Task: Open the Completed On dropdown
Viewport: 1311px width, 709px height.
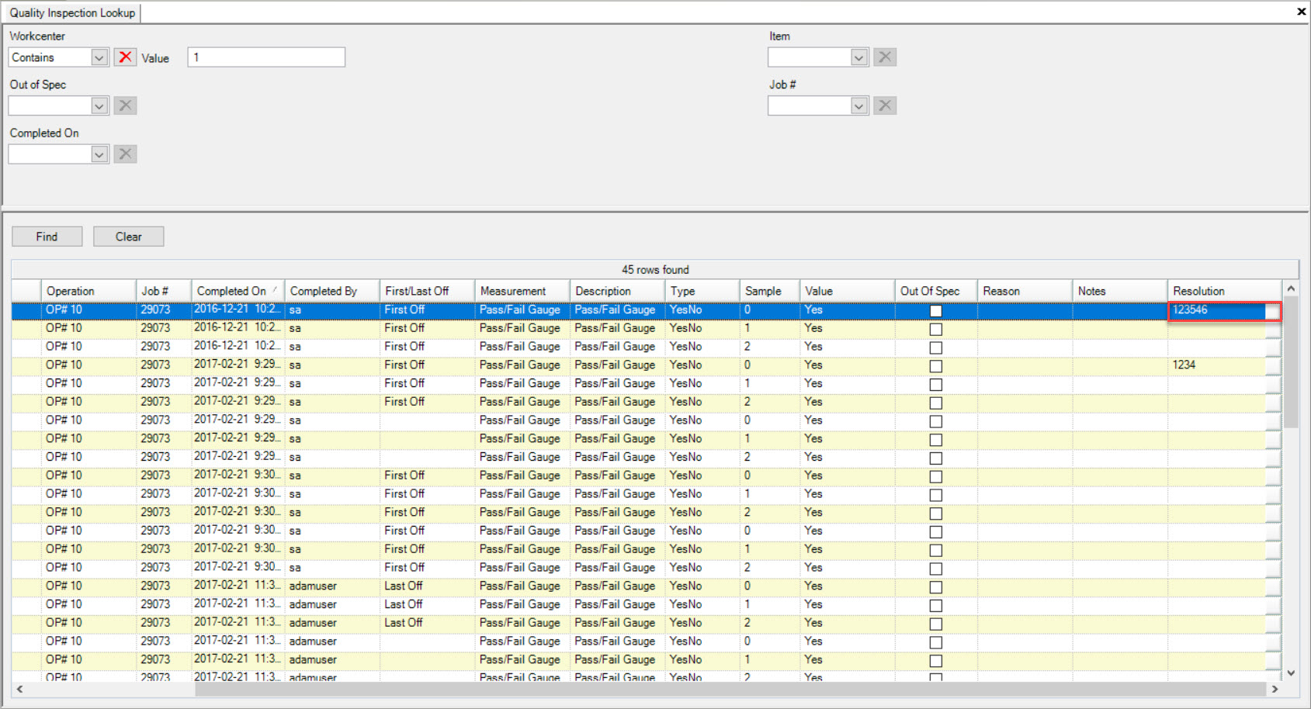Action: point(99,154)
